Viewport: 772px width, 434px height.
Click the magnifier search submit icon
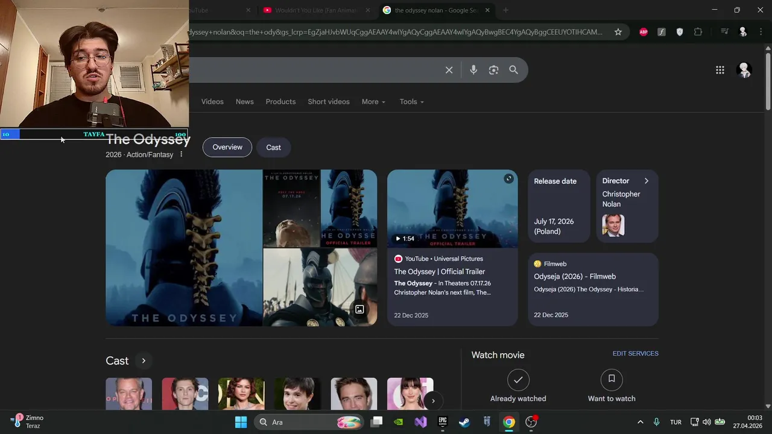[513, 70]
